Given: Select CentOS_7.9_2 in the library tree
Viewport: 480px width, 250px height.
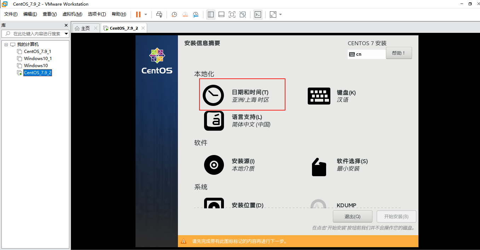Looking at the screenshot, I should coord(37,73).
